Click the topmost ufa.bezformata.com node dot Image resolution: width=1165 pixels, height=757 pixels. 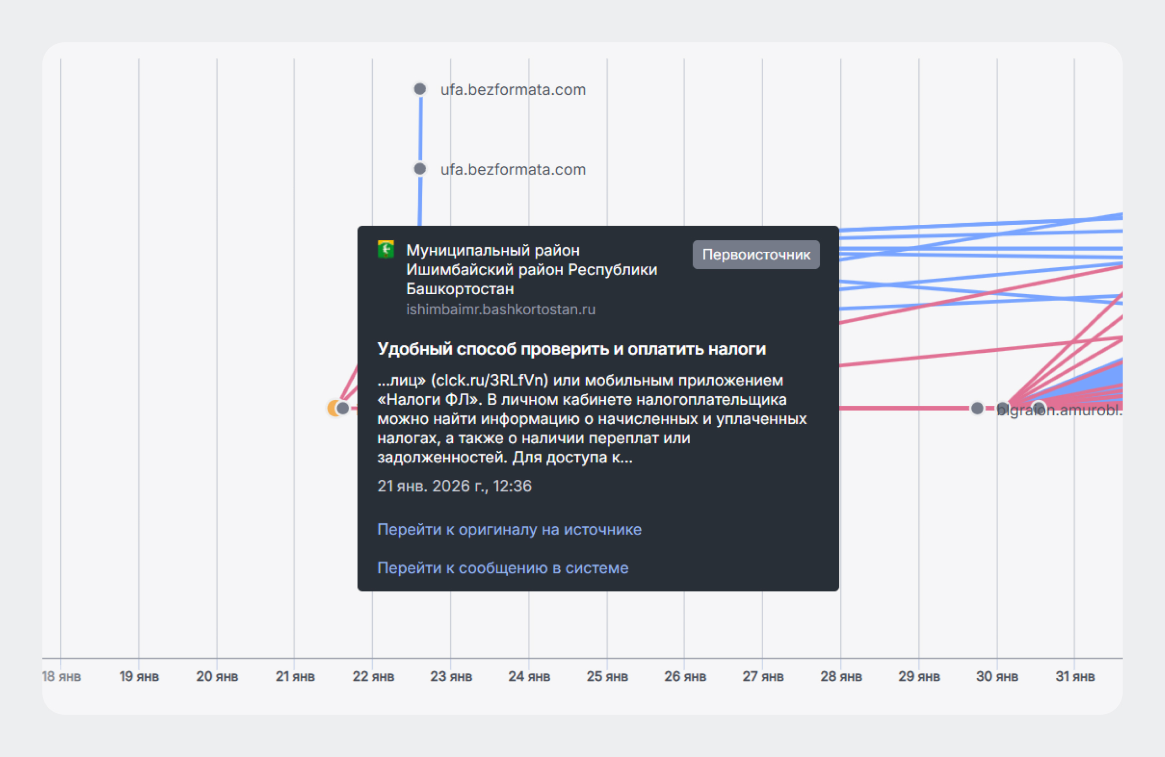420,89
